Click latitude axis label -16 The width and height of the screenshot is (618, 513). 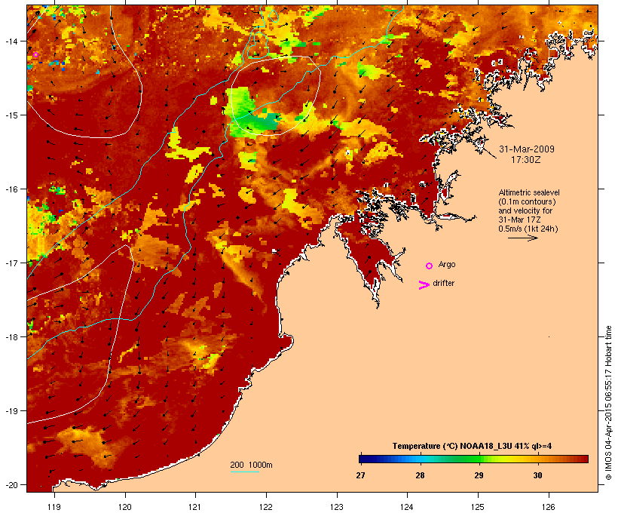[11, 189]
